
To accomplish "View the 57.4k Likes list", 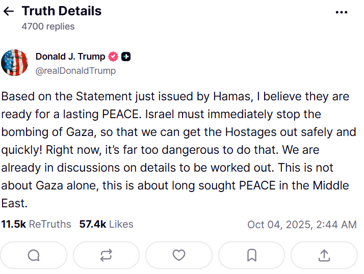I will click(106, 224).
